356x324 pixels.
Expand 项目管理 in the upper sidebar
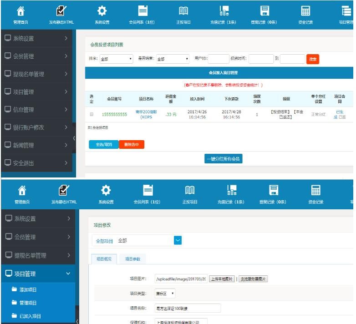36,91
